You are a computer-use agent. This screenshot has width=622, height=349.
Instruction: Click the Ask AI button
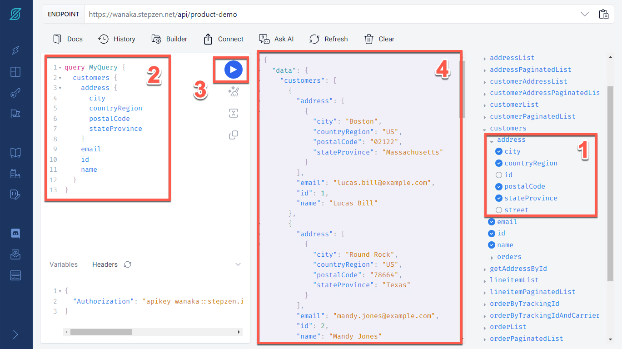point(276,39)
